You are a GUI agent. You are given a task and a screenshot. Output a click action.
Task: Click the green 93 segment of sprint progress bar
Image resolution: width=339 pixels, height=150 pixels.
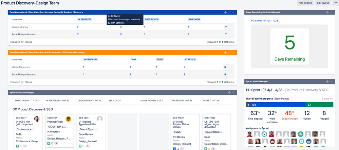click(x=320, y=105)
